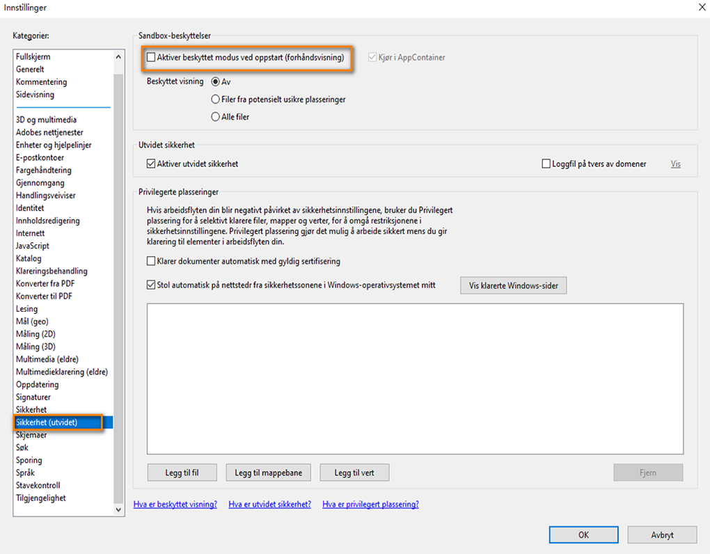Click the Fjern button

click(648, 473)
